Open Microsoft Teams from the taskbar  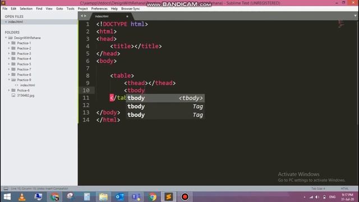pyautogui.click(x=136, y=197)
